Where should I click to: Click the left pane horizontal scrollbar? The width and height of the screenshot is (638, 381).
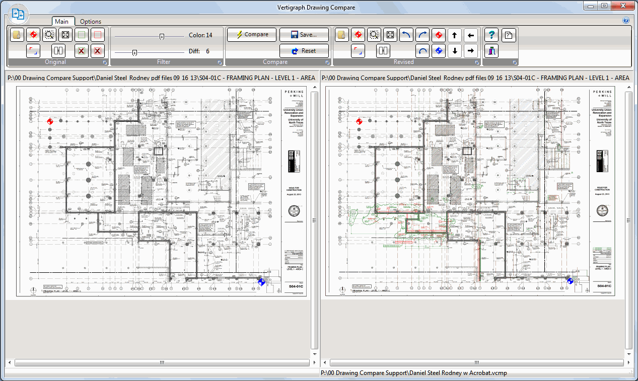click(161, 362)
